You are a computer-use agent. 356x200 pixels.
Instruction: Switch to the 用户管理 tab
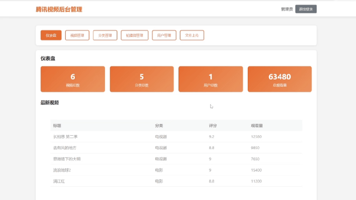tap(164, 35)
